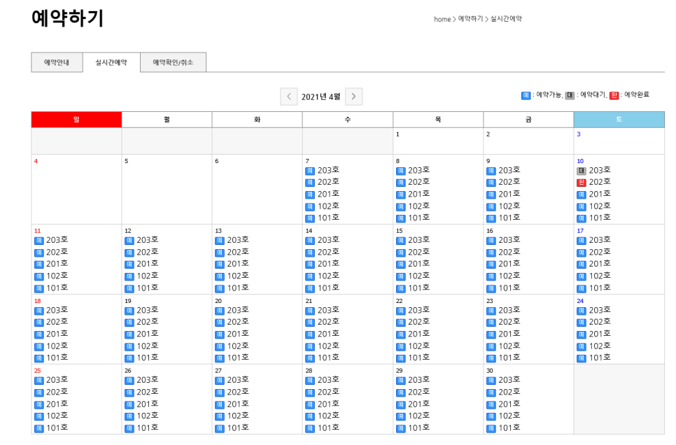Click the 예약대기 legend icon
Screen dimensions: 676x445
570,95
